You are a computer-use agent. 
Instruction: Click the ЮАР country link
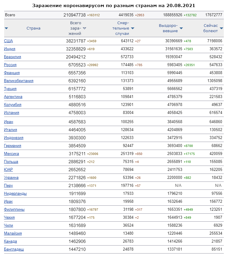coord(9,170)
